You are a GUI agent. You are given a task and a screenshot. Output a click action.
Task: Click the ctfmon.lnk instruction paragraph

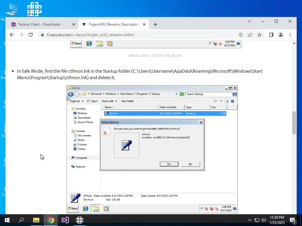click(139, 74)
